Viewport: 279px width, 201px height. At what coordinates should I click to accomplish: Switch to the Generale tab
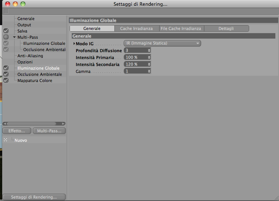92,28
